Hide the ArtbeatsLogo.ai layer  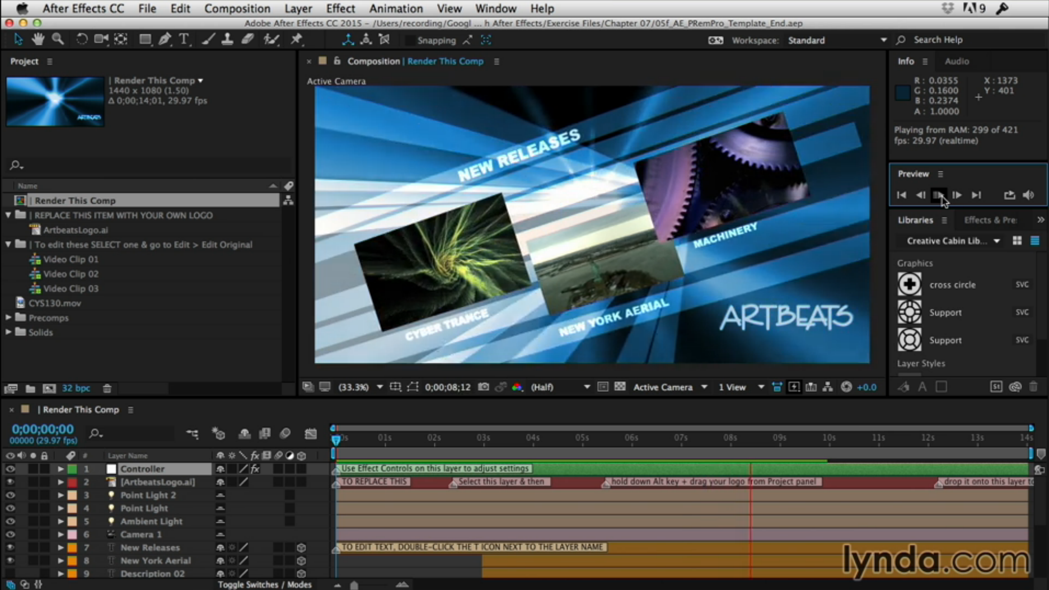click(10, 482)
